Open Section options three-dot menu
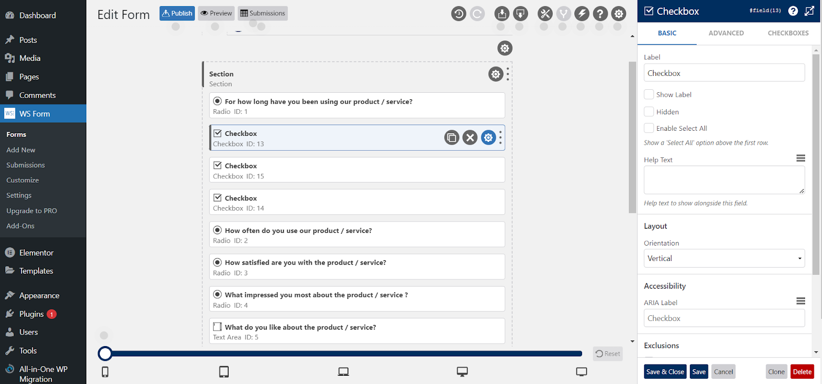 click(x=508, y=74)
